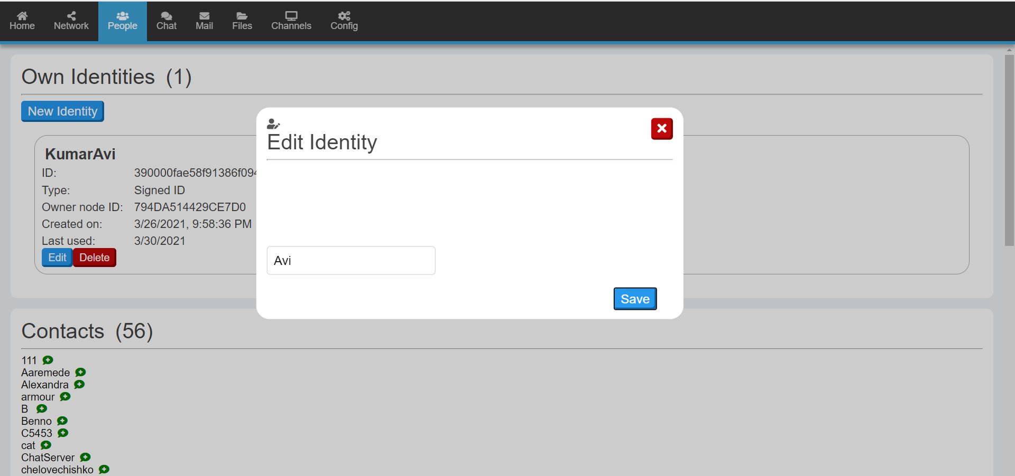This screenshot has height=476, width=1015.
Task: Start a chat with armour
Action: pos(65,397)
